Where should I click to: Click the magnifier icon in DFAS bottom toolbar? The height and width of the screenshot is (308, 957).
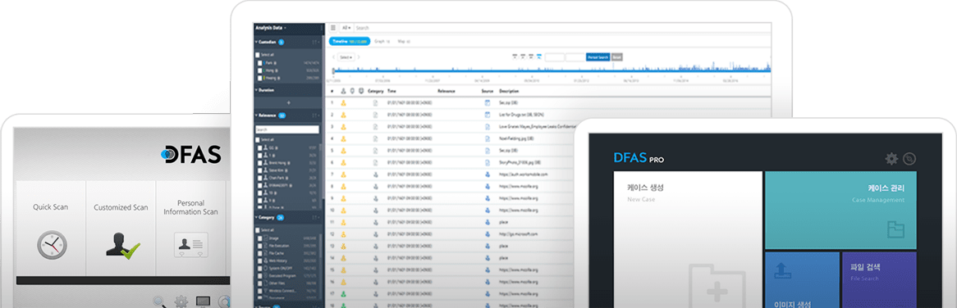coord(160,301)
